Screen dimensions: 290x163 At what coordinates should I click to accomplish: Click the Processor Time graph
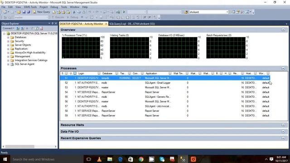pos(81,48)
